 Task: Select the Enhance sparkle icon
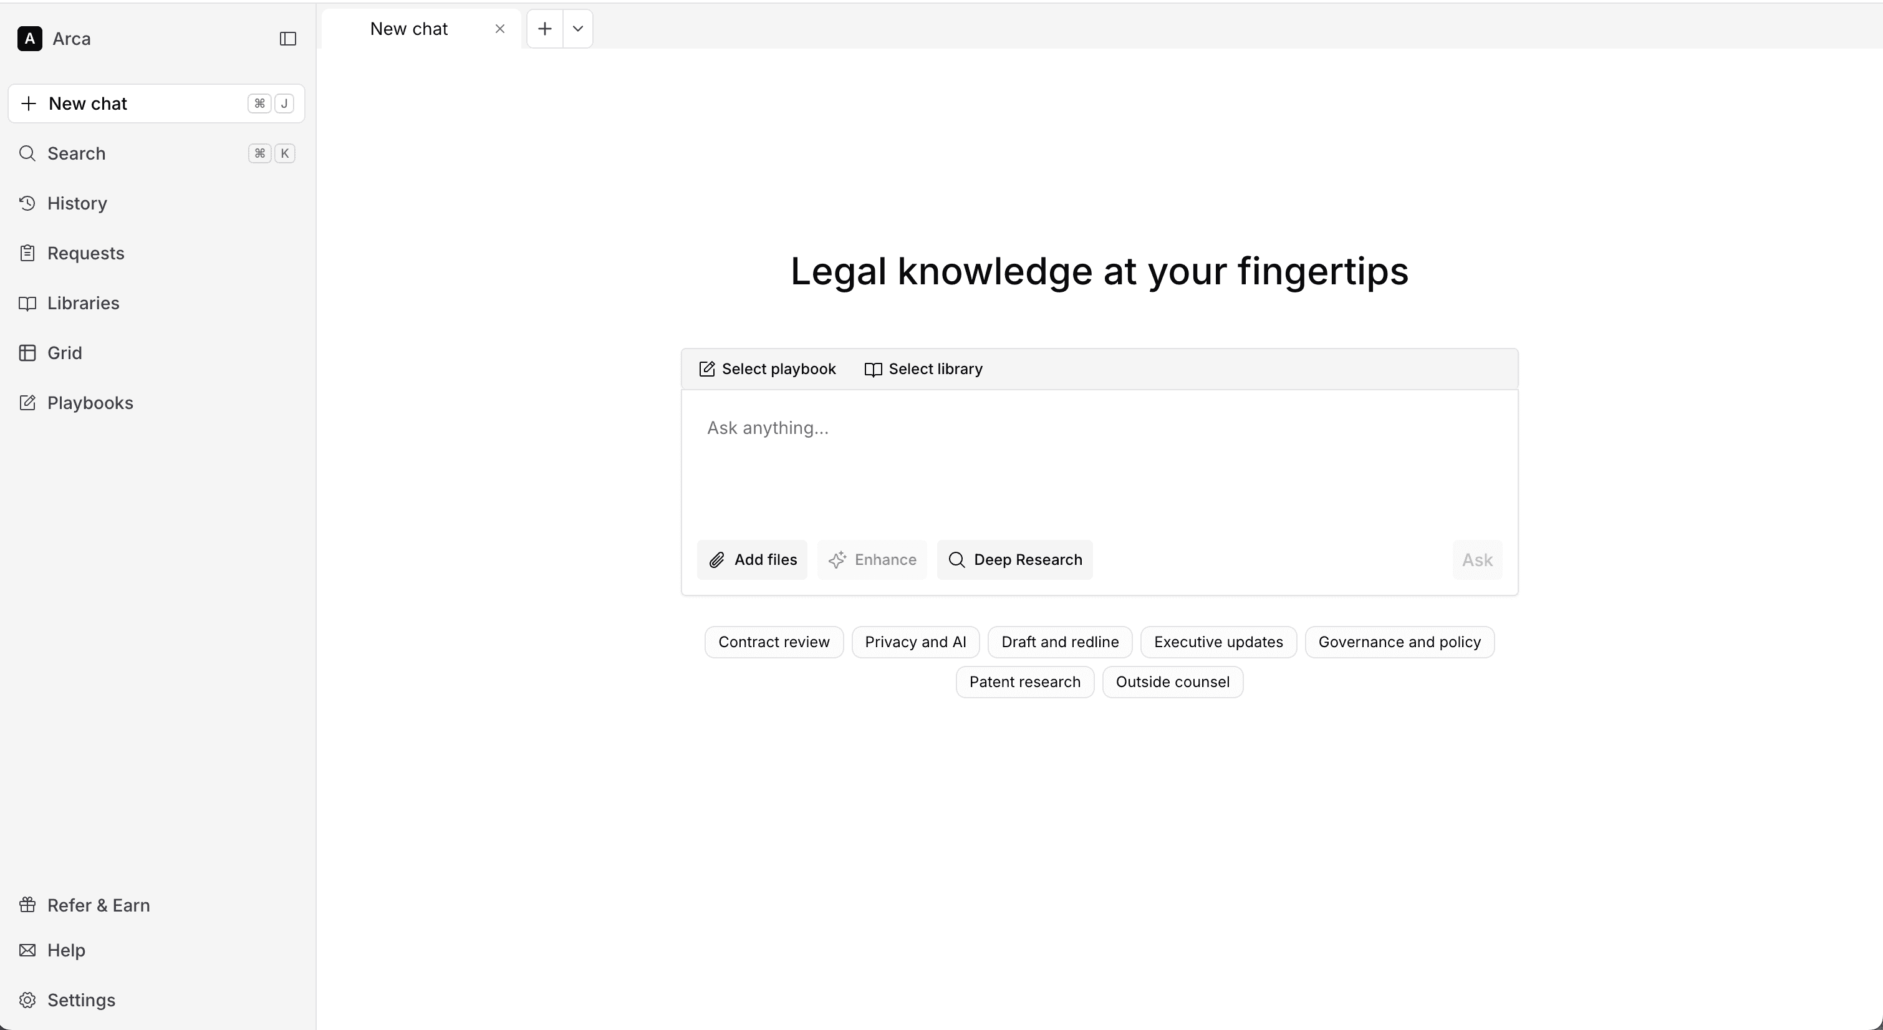click(839, 559)
